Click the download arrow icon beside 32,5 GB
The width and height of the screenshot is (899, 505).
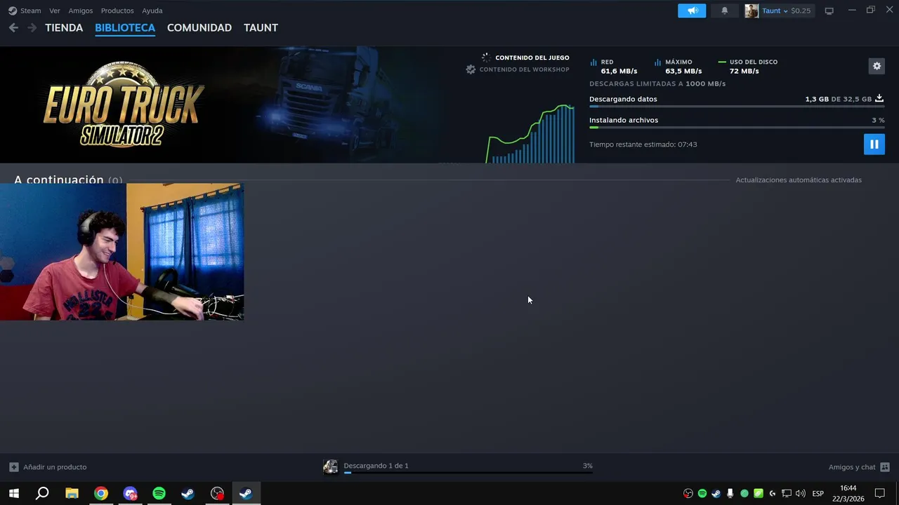879,99
